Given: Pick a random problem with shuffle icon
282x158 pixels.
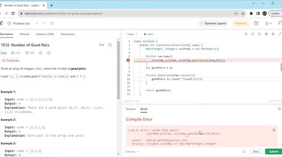Looking at the screenshot, I should click(52, 23).
